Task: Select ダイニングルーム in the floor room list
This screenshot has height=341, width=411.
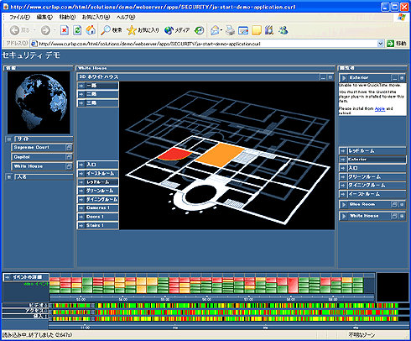Action: (x=98, y=199)
